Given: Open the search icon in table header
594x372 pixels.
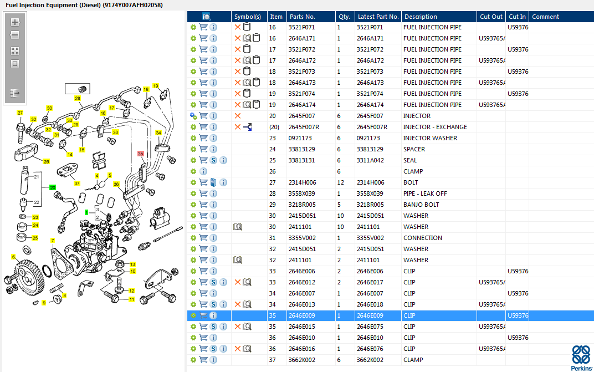Looking at the screenshot, I should point(207,17).
